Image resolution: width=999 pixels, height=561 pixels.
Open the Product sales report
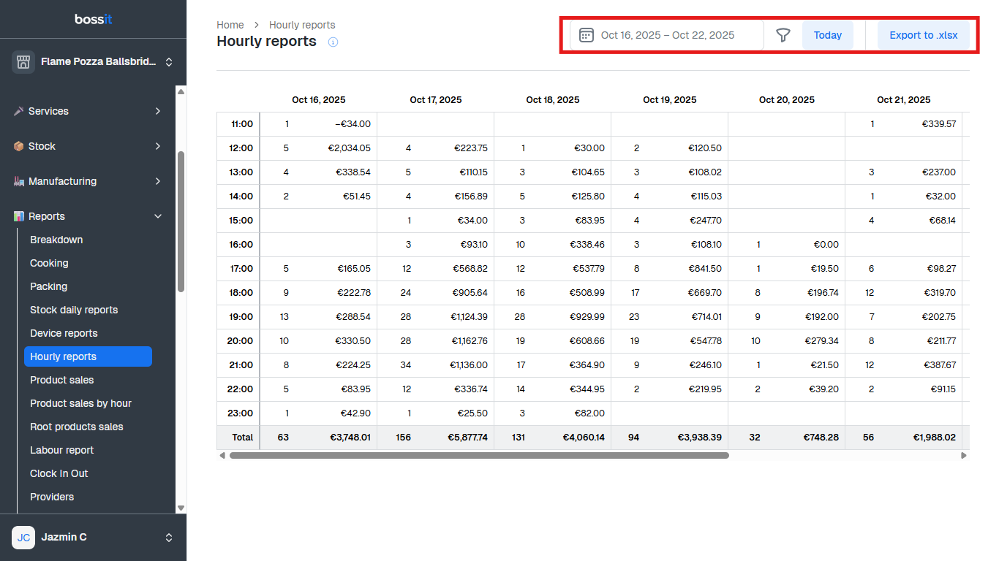tap(62, 380)
